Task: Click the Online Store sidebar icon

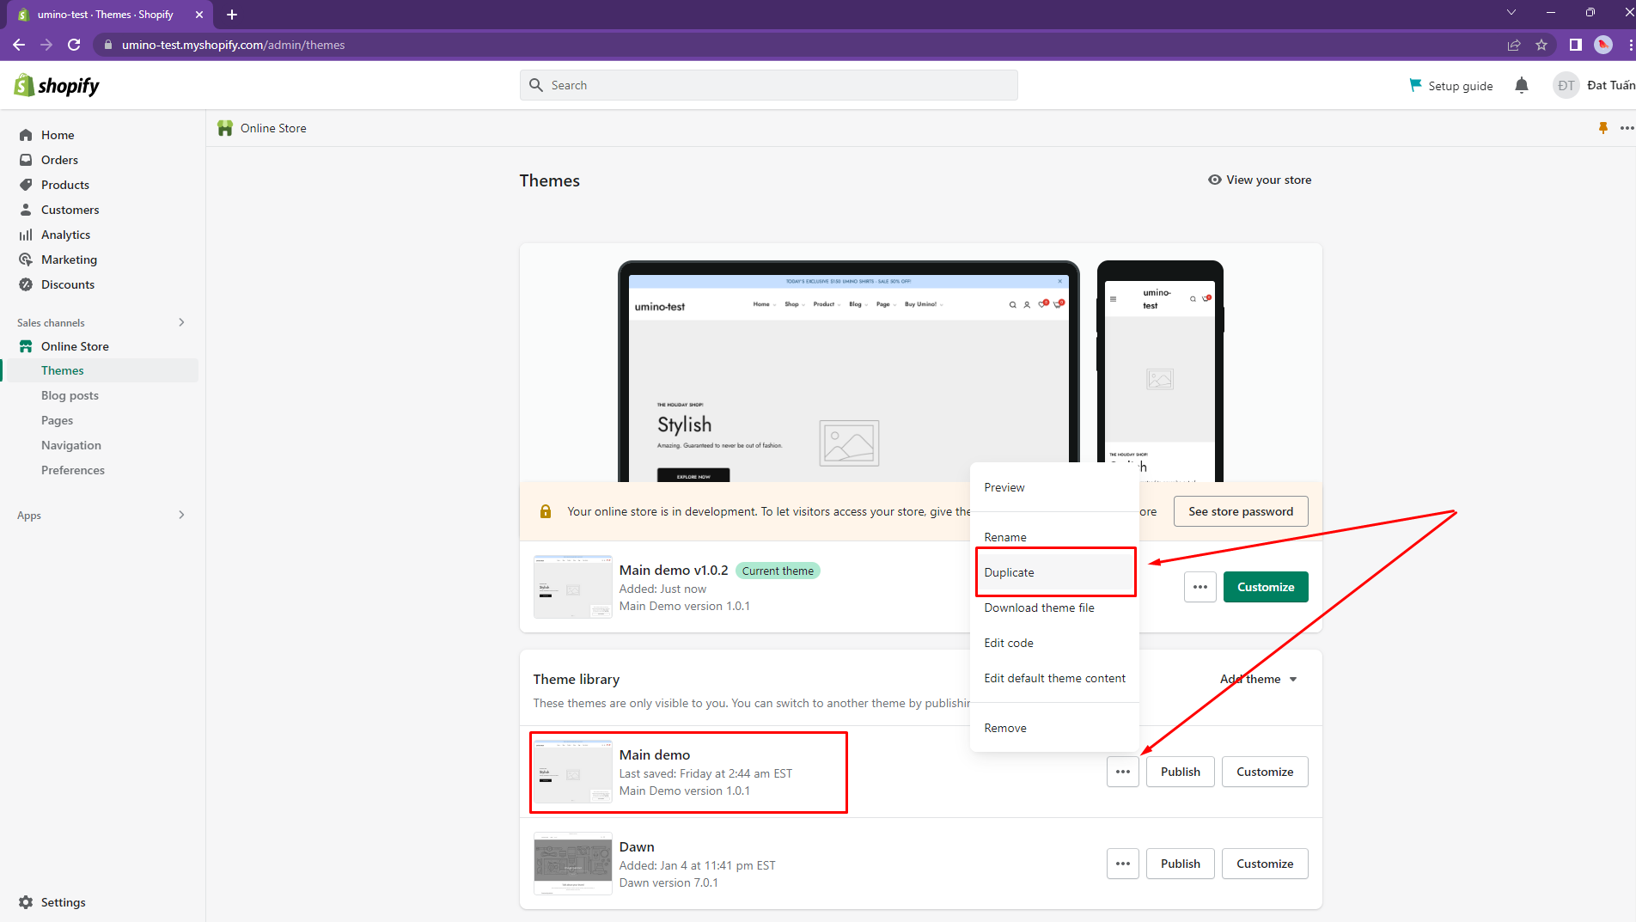Action: tap(26, 346)
